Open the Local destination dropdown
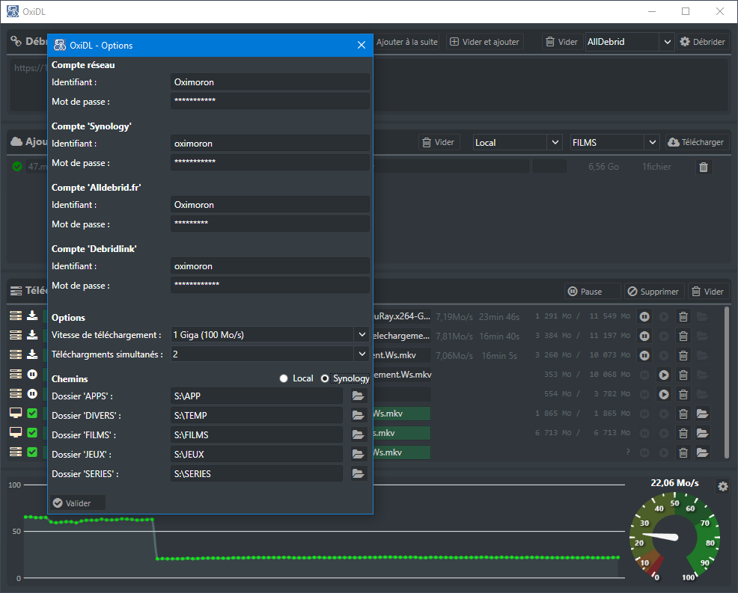The height and width of the screenshot is (593, 738). [555, 142]
